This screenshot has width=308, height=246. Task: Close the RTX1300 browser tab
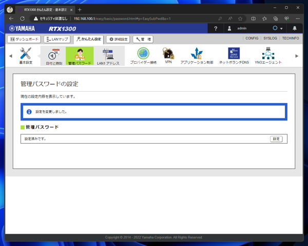coord(71,10)
